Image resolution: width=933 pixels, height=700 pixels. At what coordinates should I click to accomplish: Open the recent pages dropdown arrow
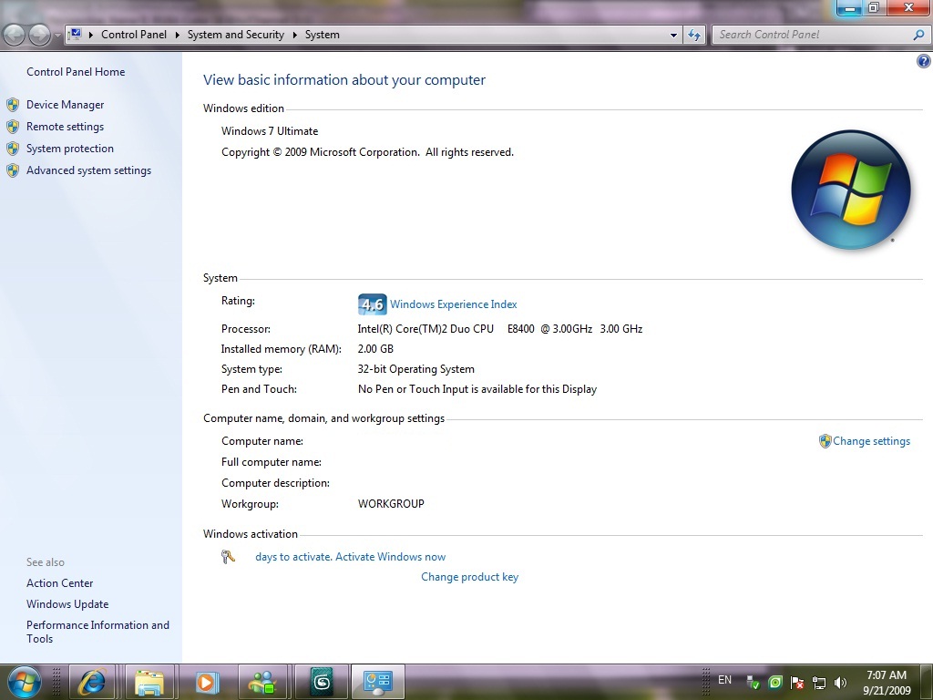pos(57,36)
